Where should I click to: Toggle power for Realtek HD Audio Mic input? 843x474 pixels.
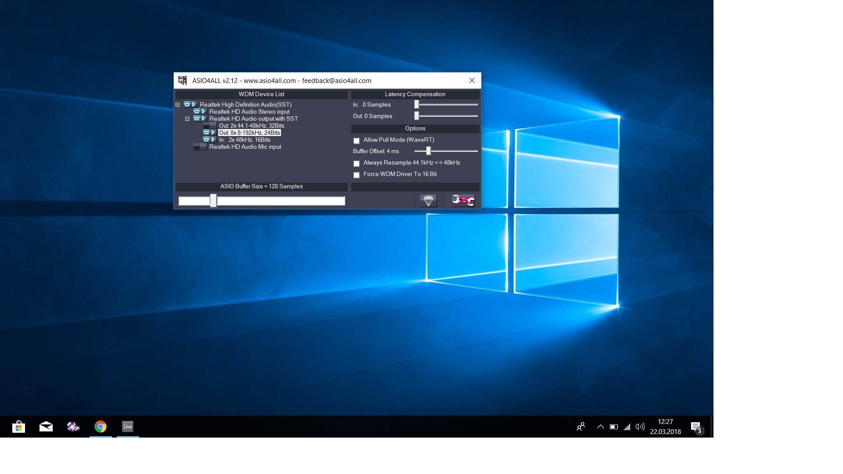(x=197, y=147)
